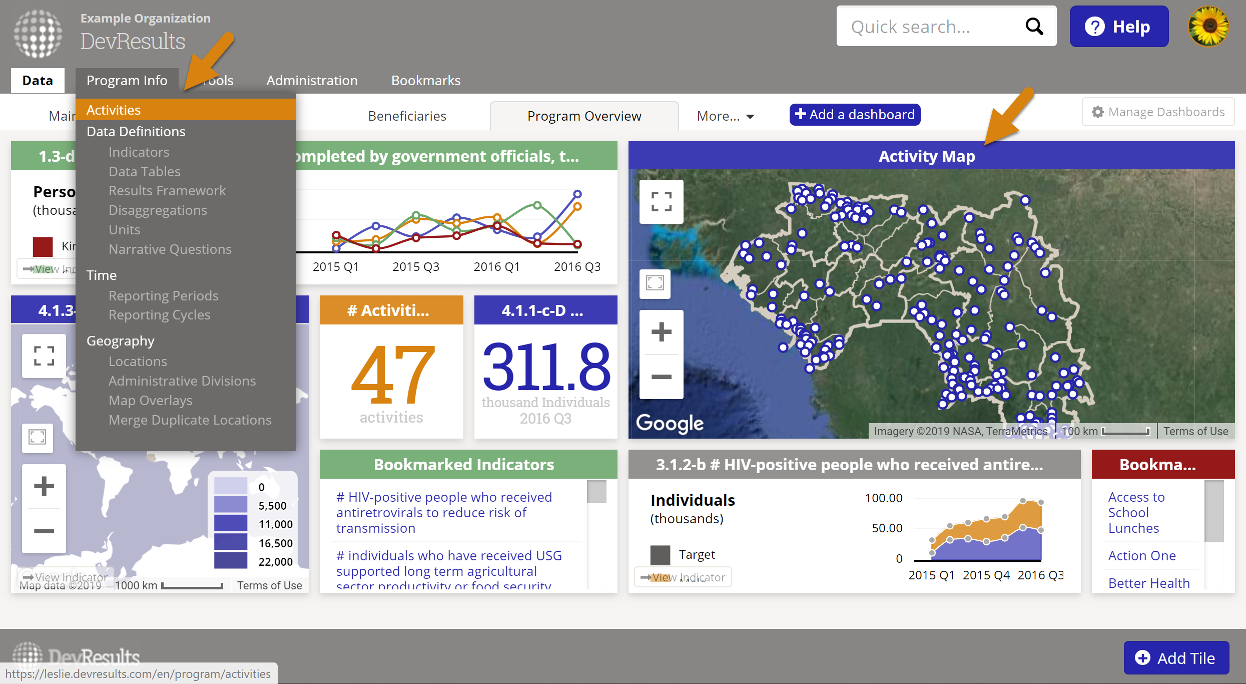Open the Bookmarks menu

pos(426,80)
